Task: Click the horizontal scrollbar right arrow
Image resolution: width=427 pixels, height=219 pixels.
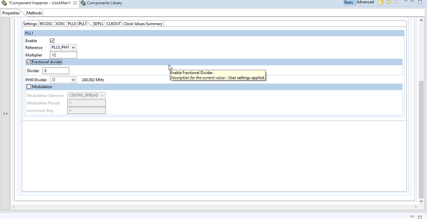Action: point(416,207)
